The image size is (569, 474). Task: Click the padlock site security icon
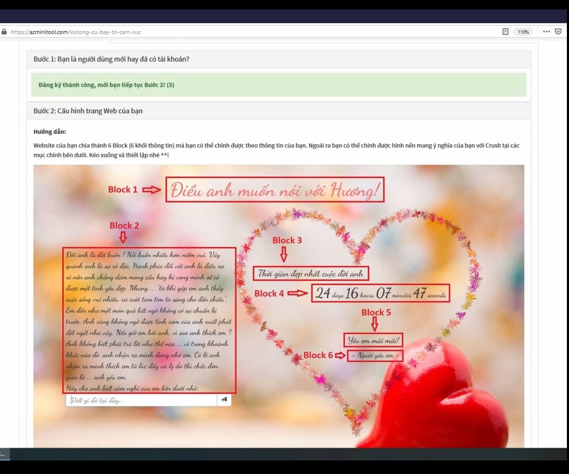[x=4, y=32]
